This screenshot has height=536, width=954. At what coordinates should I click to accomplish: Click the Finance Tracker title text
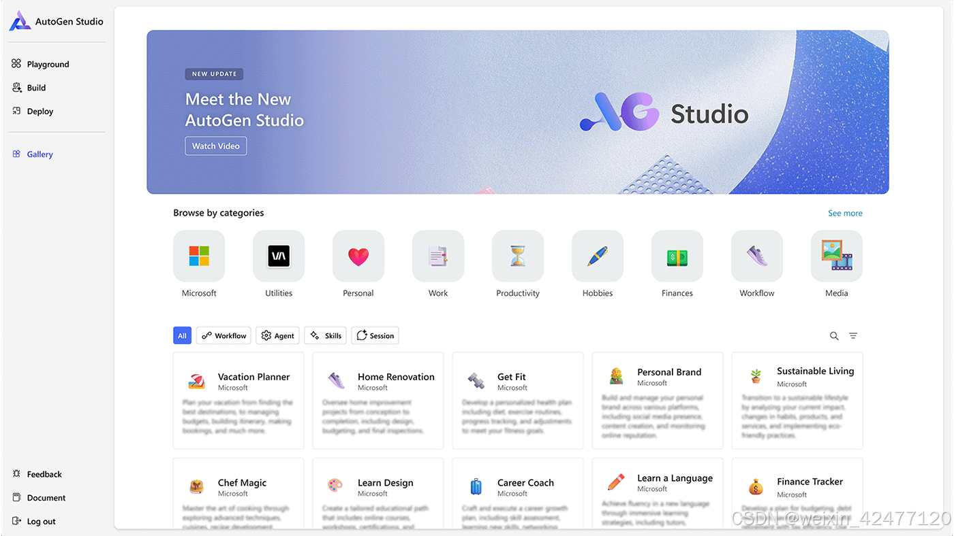(810, 482)
